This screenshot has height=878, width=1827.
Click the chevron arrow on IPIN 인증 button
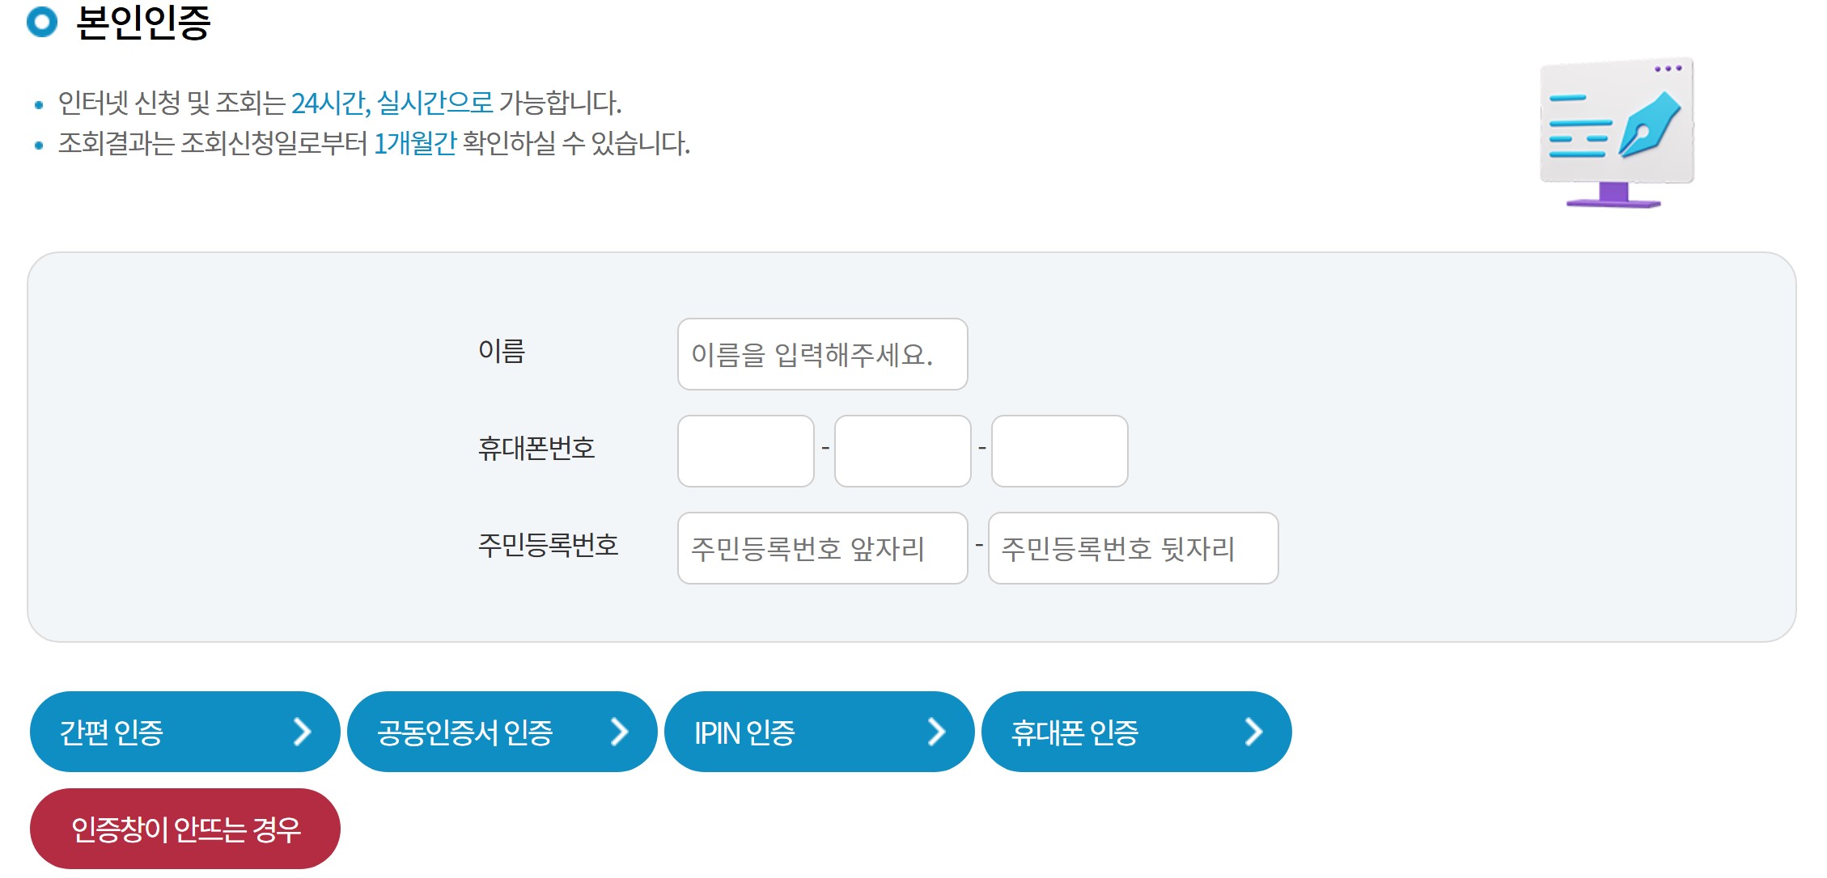(939, 732)
